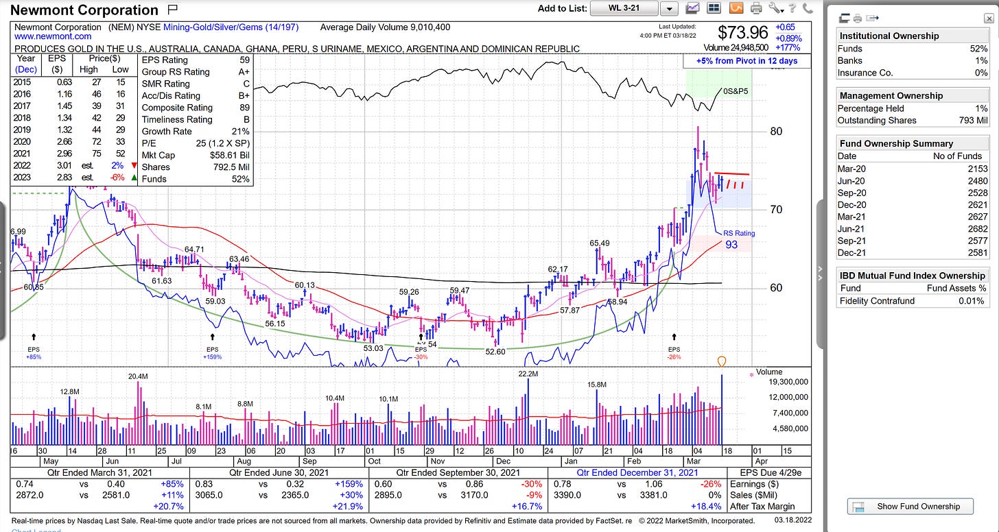This screenshot has width=999, height=532.
Task: Click the price label 65.49 on chart
Action: [600, 243]
